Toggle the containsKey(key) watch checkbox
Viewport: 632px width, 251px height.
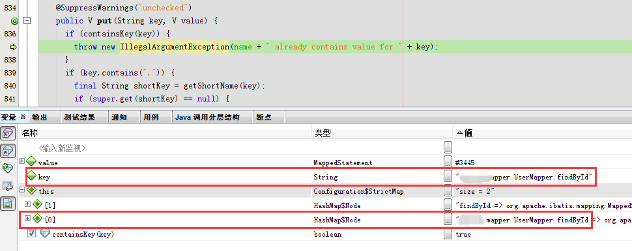(31, 233)
